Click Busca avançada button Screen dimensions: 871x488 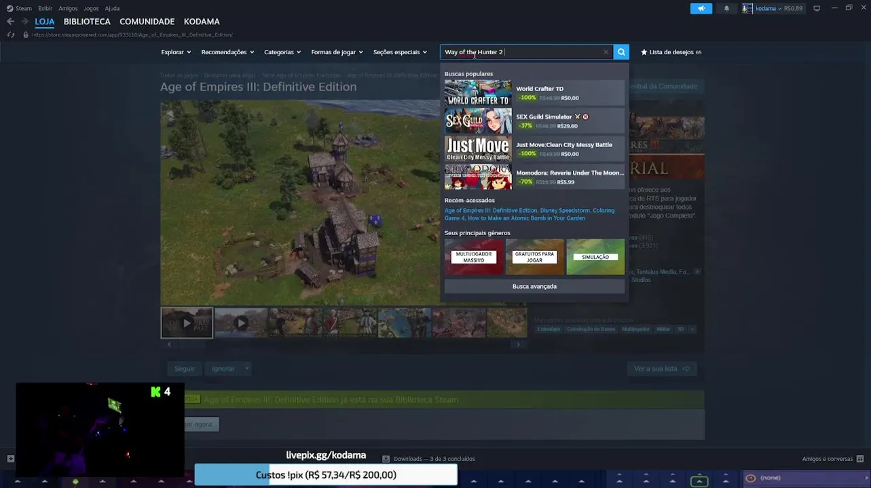tap(534, 286)
